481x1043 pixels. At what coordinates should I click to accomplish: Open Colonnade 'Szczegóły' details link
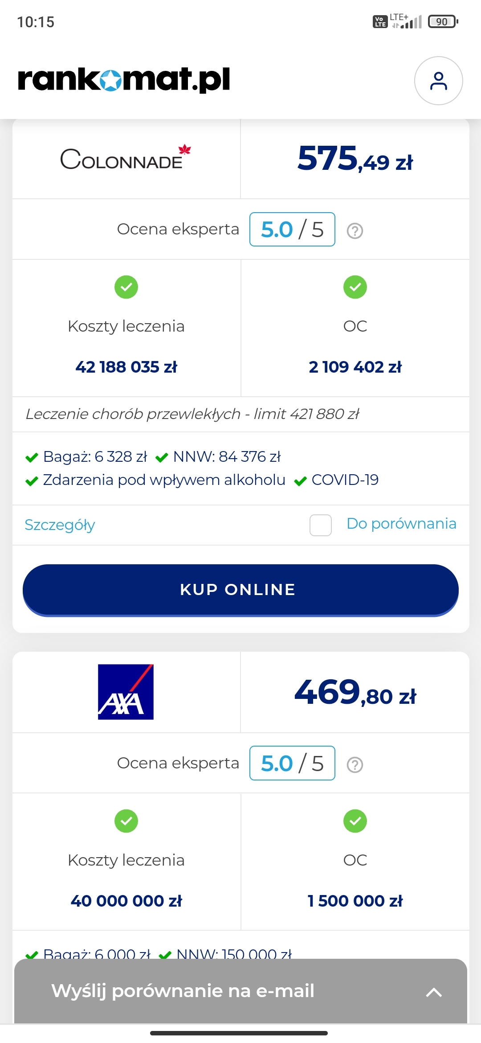pos(60,525)
